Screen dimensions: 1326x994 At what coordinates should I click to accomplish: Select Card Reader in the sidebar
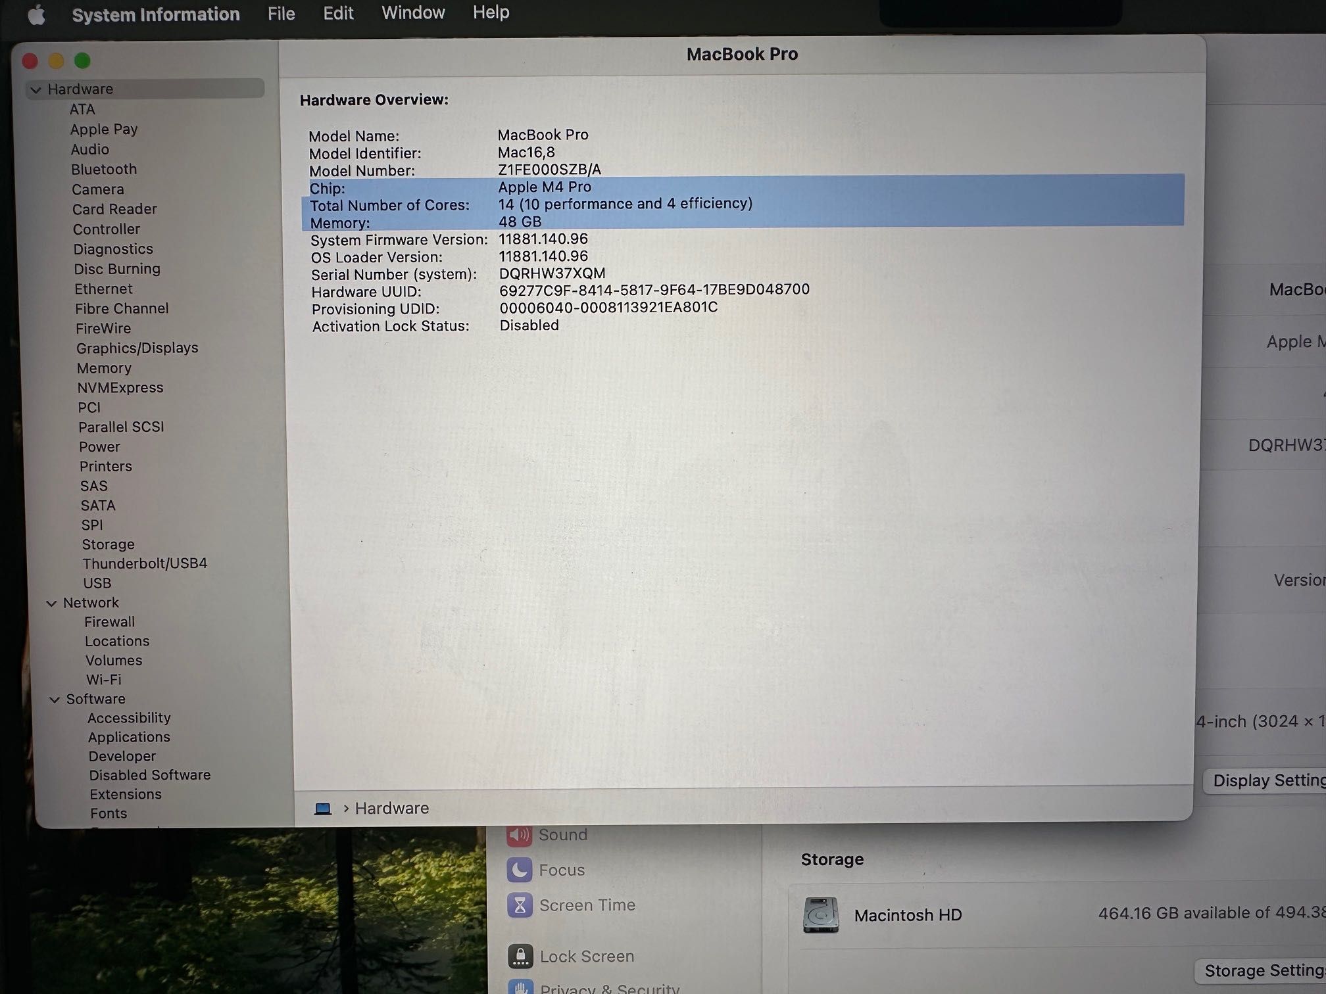[x=114, y=209]
